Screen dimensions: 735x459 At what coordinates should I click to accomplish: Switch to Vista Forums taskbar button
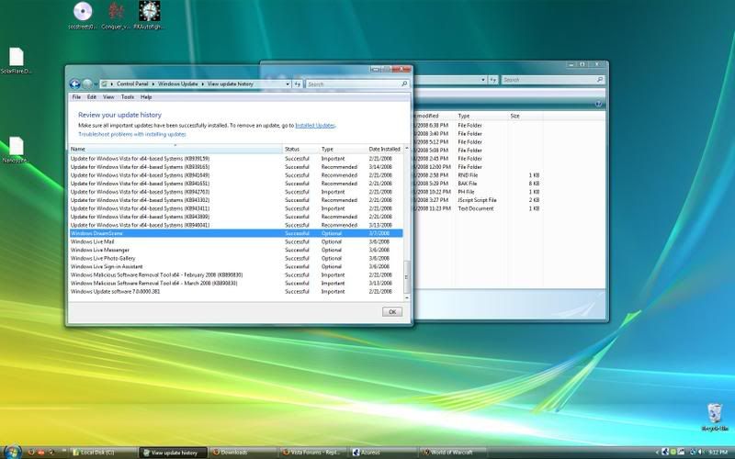click(313, 453)
